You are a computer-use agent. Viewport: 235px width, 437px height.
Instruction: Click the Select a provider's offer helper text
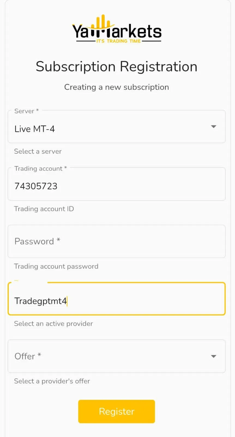tap(52, 381)
